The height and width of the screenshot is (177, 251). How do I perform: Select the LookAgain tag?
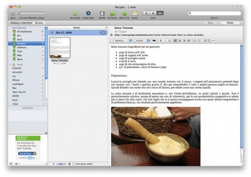click(x=18, y=84)
